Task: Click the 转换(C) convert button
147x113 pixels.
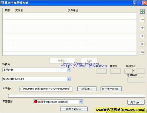Action: tap(62, 61)
